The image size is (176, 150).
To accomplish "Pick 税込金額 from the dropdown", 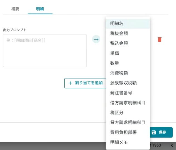I will [128, 43].
